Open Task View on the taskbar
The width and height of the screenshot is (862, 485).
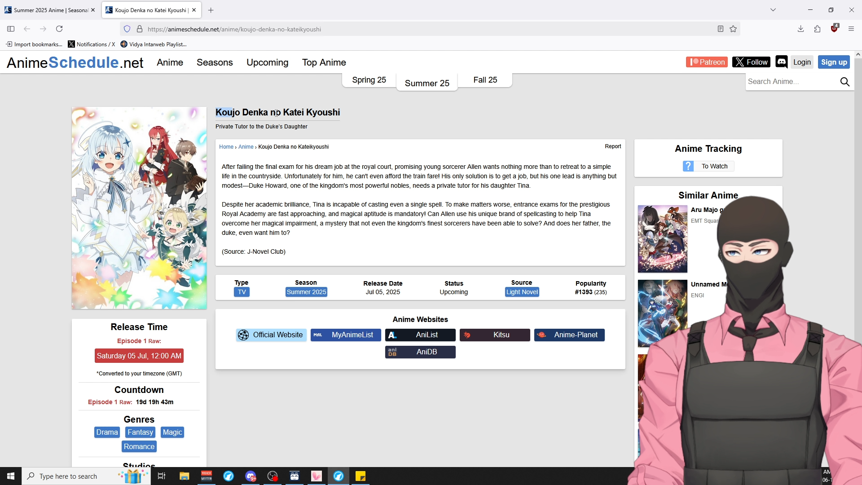point(162,476)
